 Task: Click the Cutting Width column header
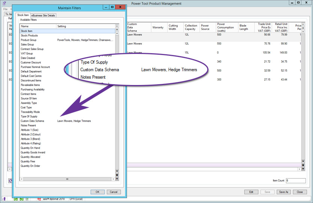(x=175, y=27)
